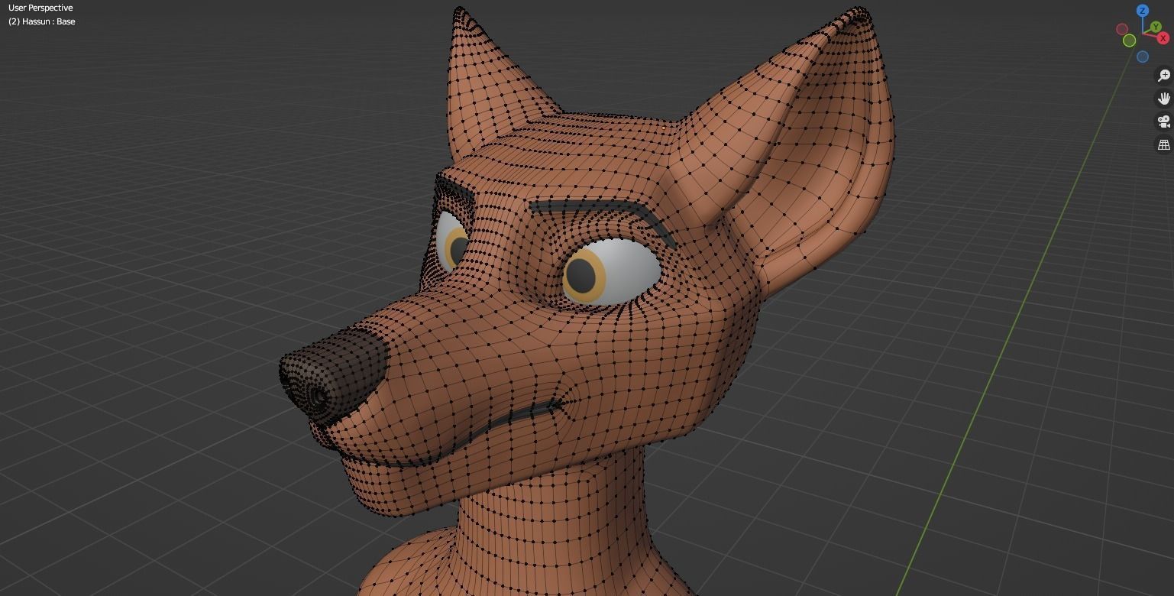Click the unlabeled blue negative Z gizmo circle

click(x=1143, y=57)
